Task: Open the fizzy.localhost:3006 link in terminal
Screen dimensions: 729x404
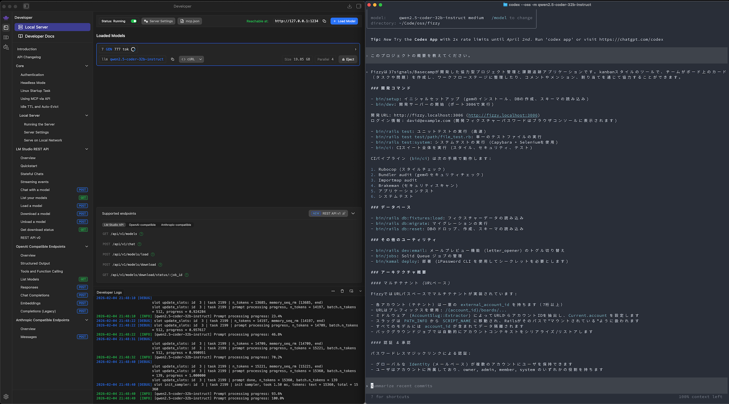Action: pyautogui.click(x=503, y=115)
